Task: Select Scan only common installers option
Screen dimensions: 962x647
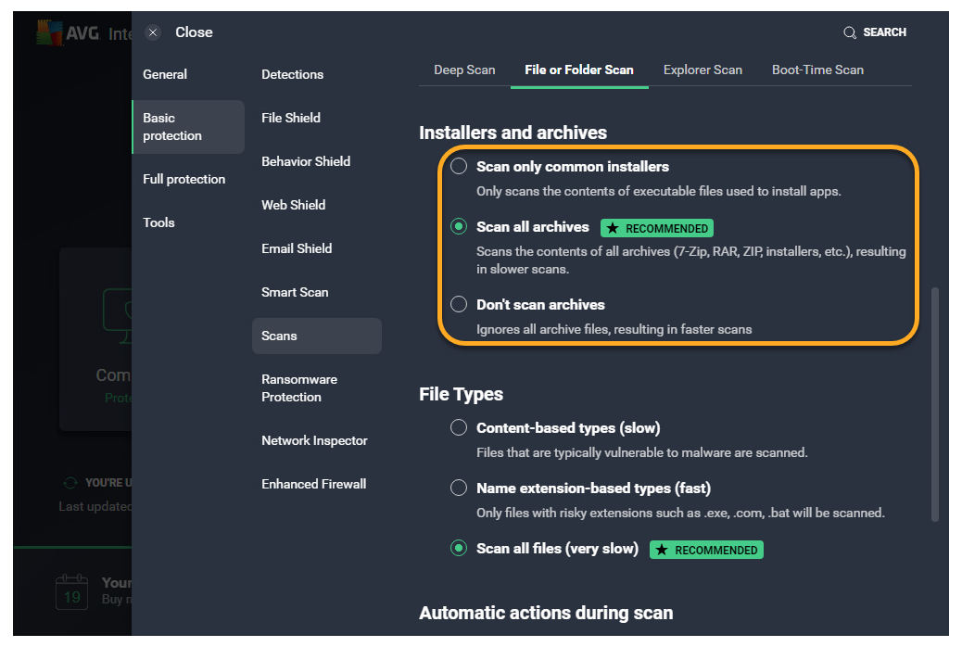Action: click(459, 167)
